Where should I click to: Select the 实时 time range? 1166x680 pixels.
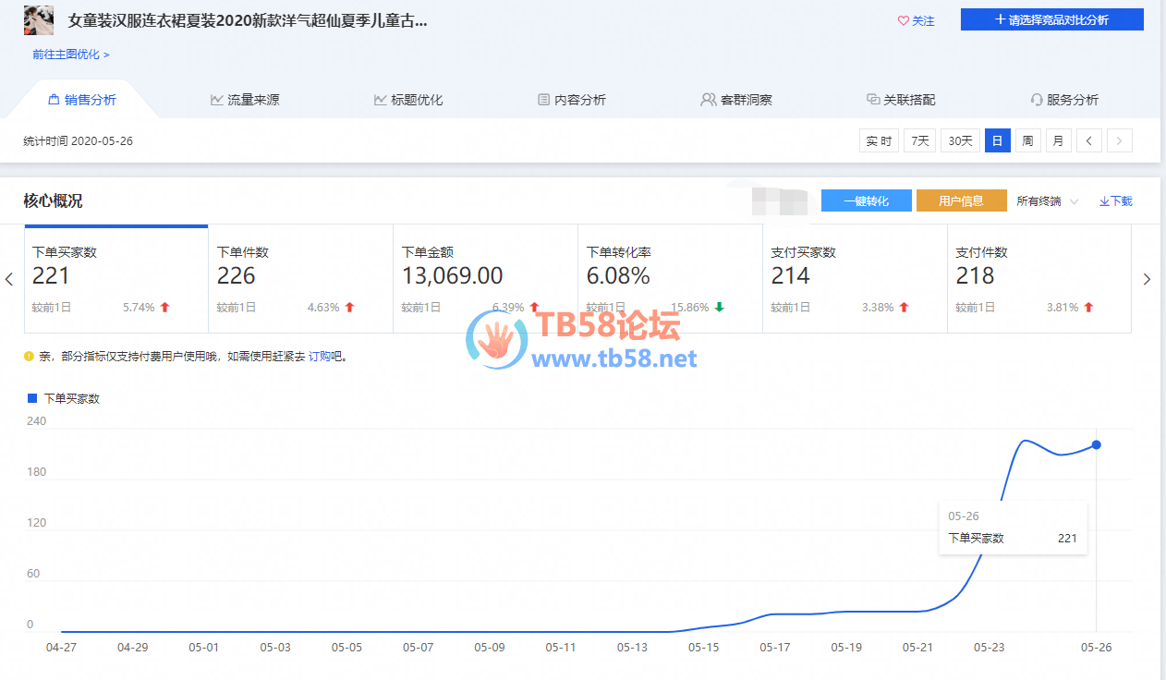pyautogui.click(x=878, y=140)
